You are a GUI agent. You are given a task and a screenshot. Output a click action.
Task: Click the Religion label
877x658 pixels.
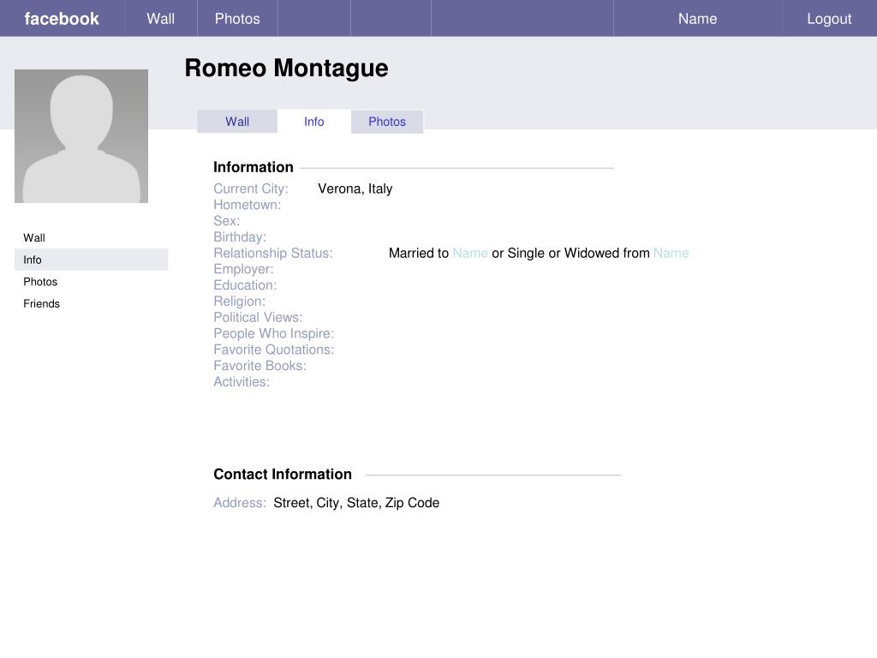tap(240, 302)
